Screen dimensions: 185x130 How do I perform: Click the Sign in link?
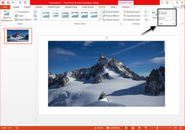[176, 7]
